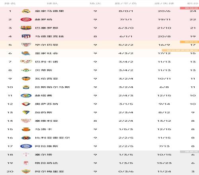Click the 胜/平/负 column header

[x=126, y=3]
